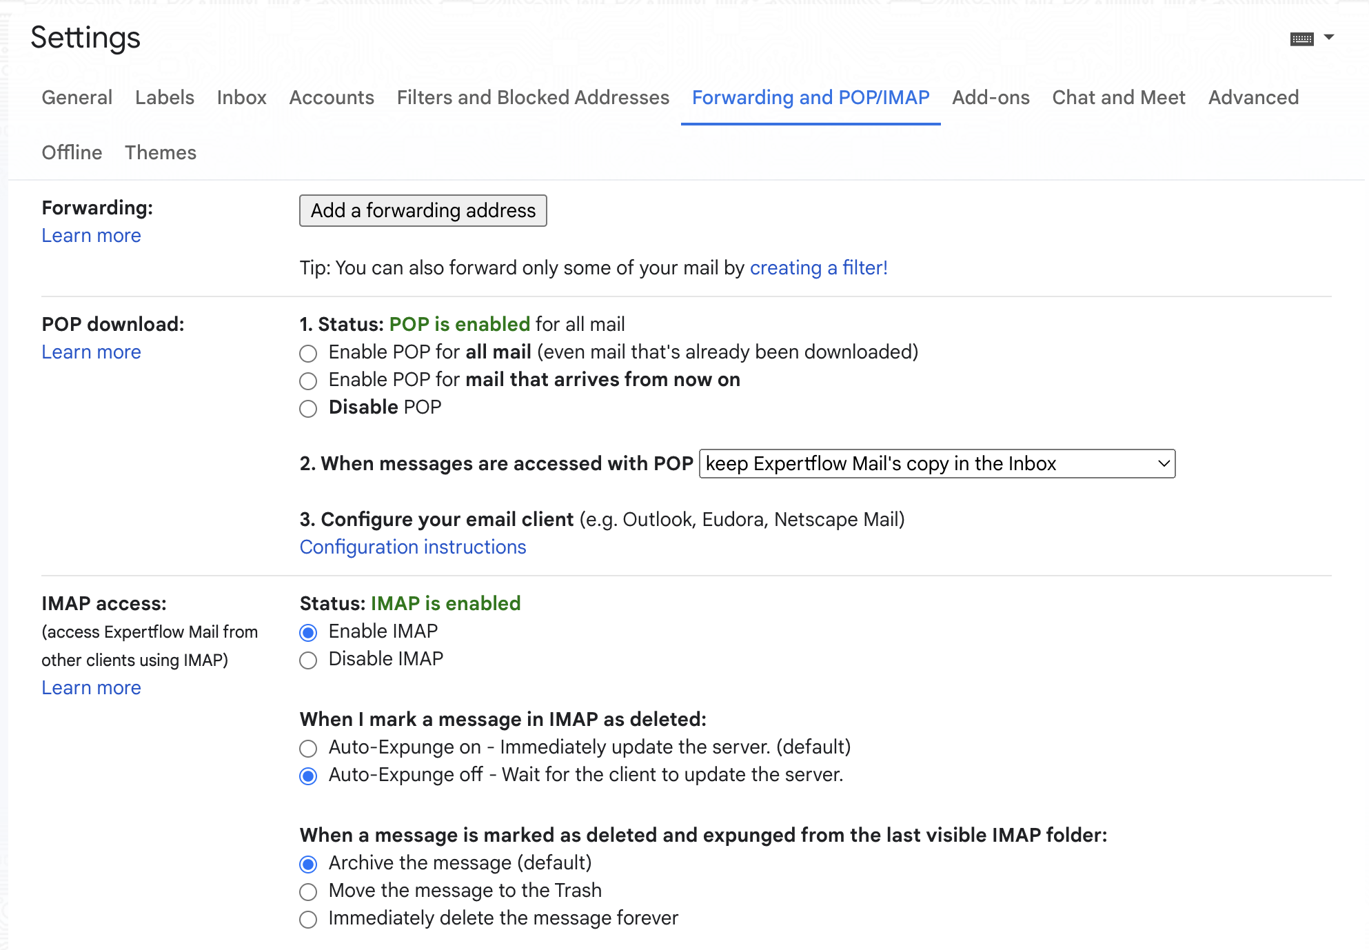Click Learn more under Forwarding

tap(91, 236)
